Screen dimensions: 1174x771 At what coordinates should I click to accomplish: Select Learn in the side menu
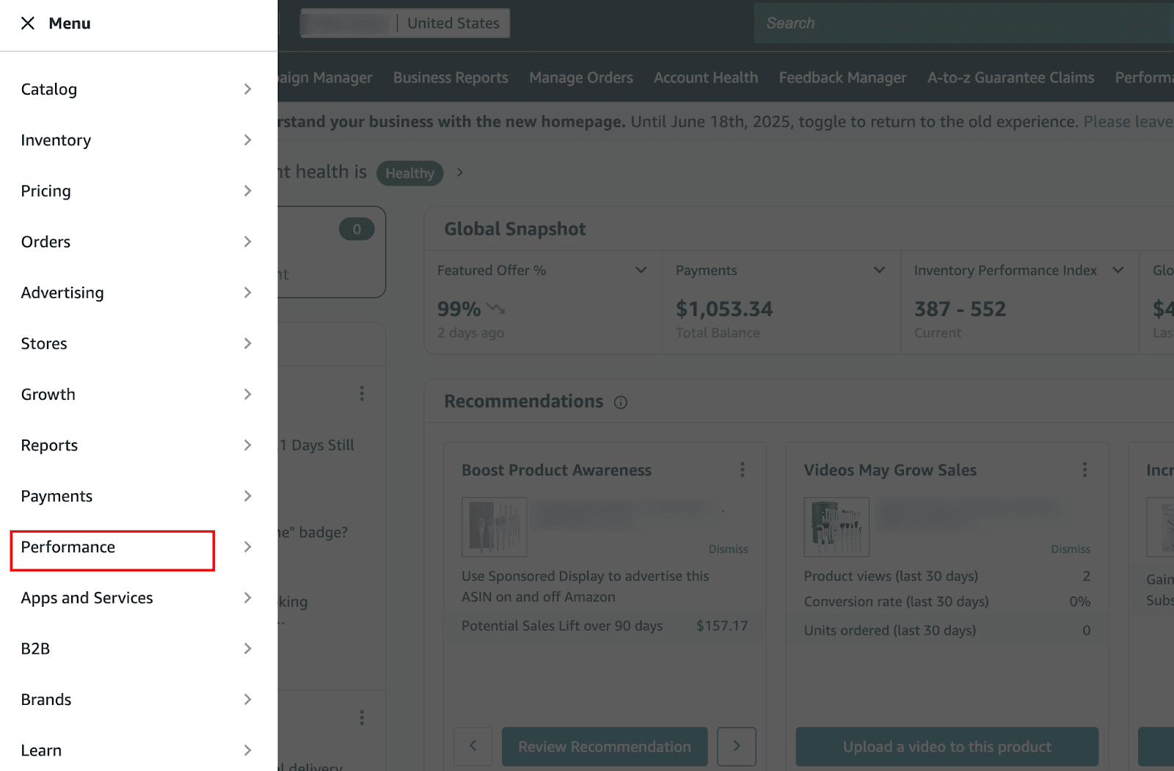click(41, 750)
